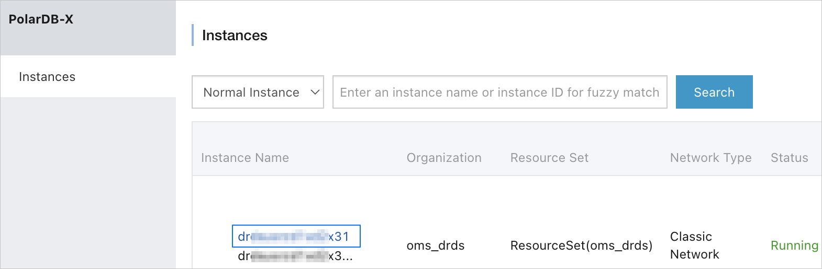Viewport: 822px width, 269px height.
Task: Click the Organization column header
Action: tap(443, 158)
